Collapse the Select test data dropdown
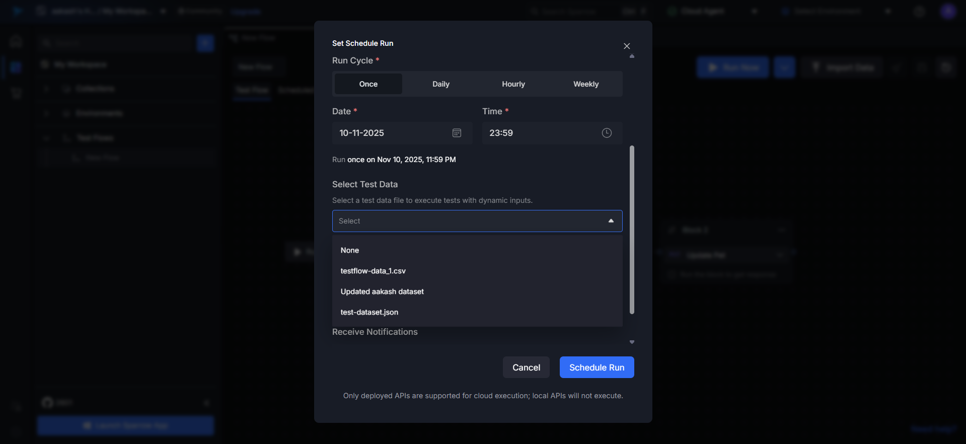Viewport: 966px width, 444px height. pos(611,221)
